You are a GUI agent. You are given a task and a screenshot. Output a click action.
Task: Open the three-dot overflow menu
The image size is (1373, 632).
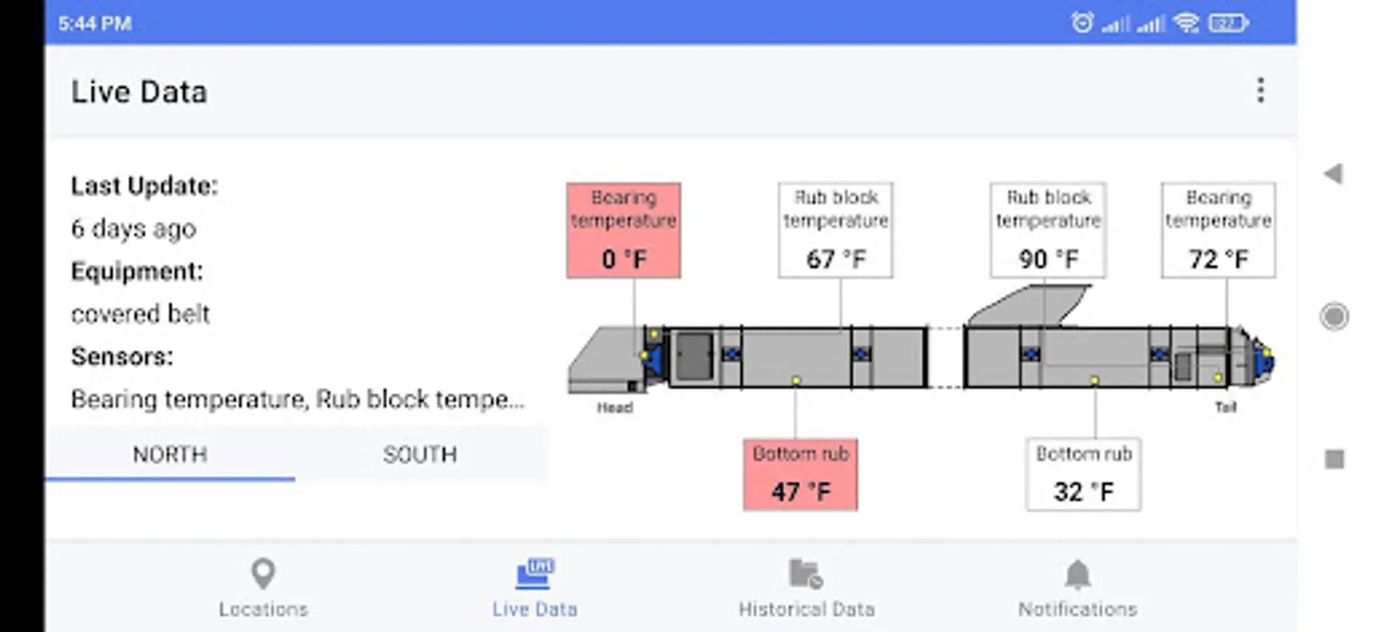[x=1260, y=91]
